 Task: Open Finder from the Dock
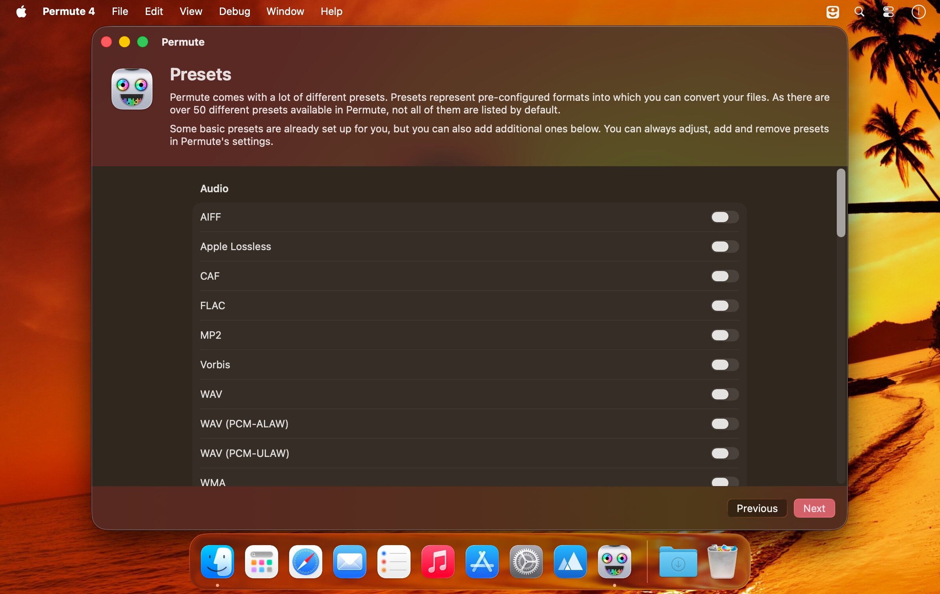pos(217,562)
